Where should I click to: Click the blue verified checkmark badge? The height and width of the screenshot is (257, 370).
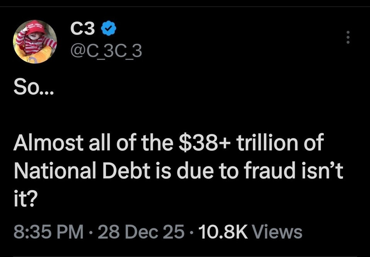108,29
